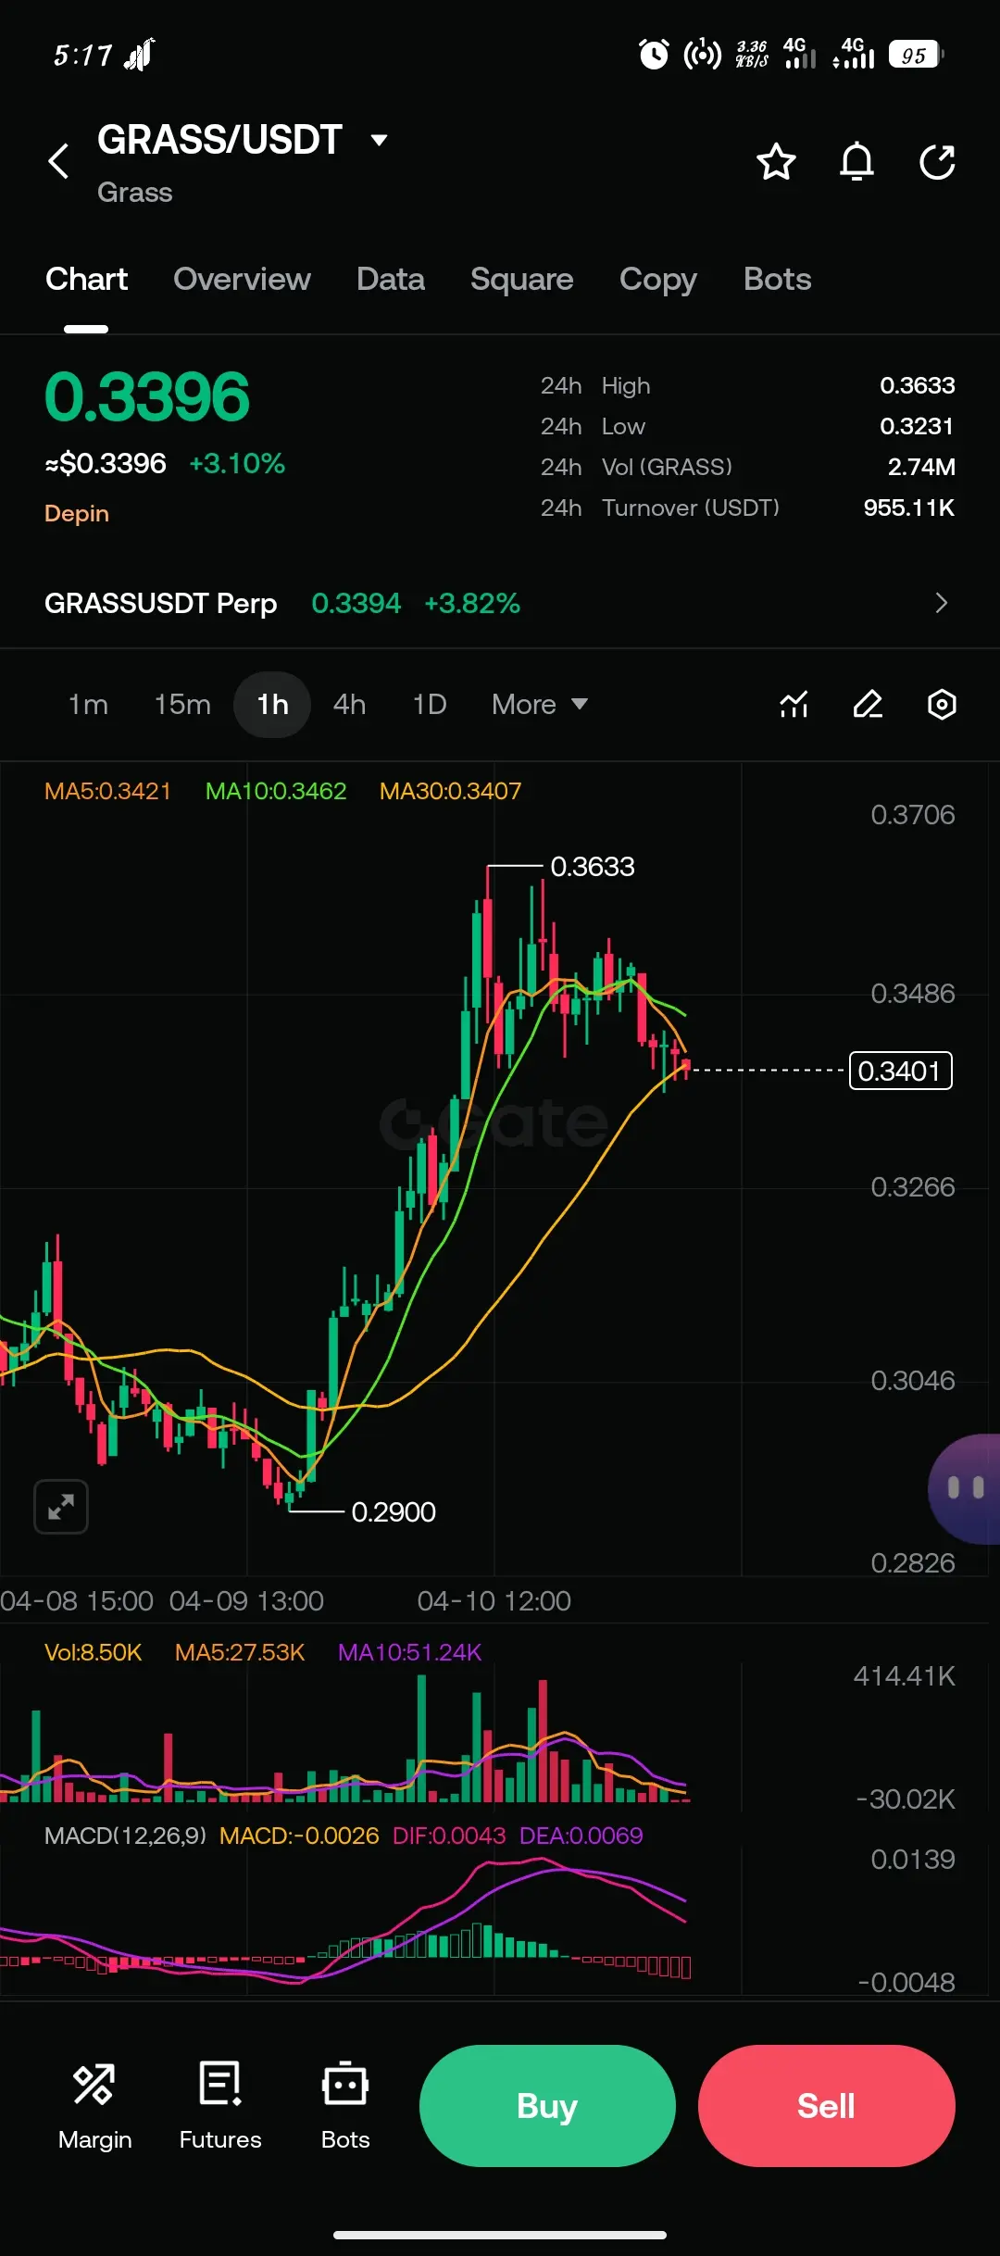Select the 1h timeframe

coord(272,705)
